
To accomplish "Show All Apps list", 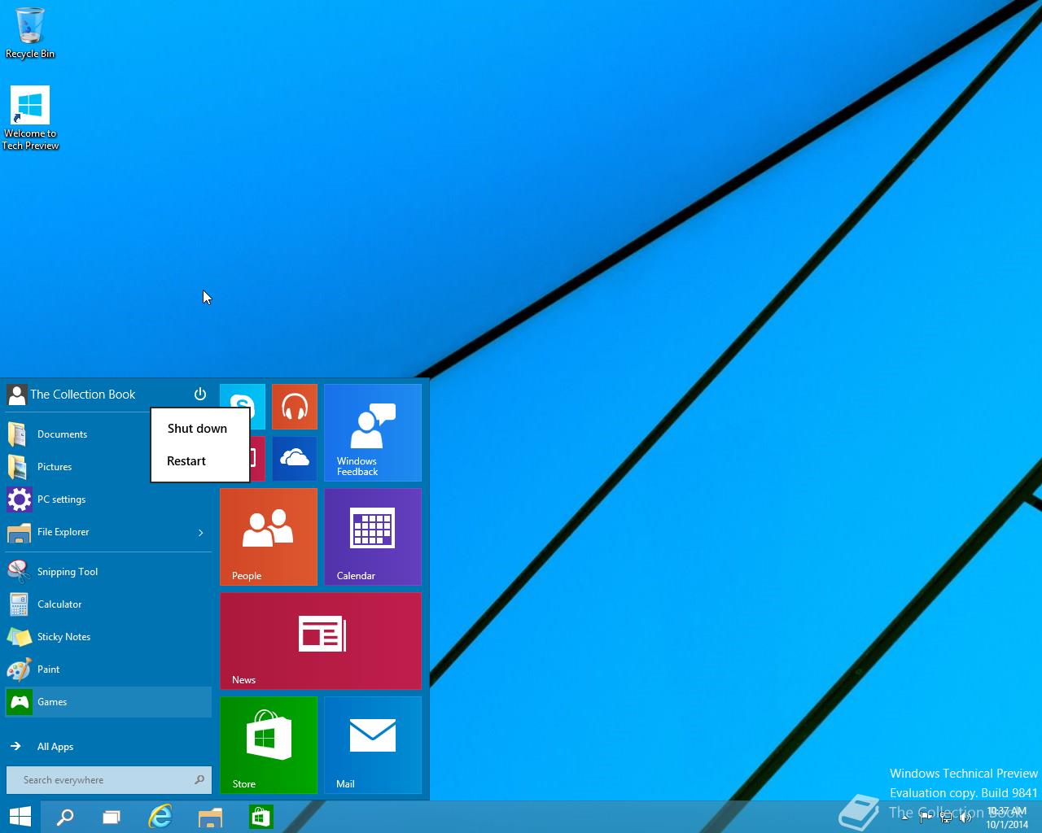I will 108,747.
